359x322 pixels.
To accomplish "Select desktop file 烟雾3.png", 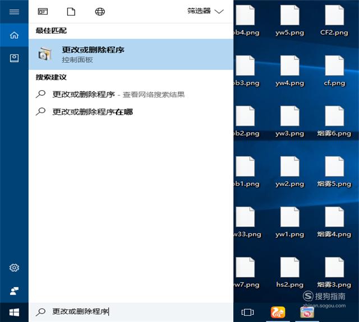I will point(334,273).
